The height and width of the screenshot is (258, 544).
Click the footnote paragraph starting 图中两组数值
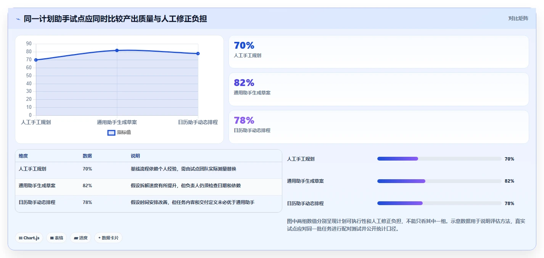[406, 225]
